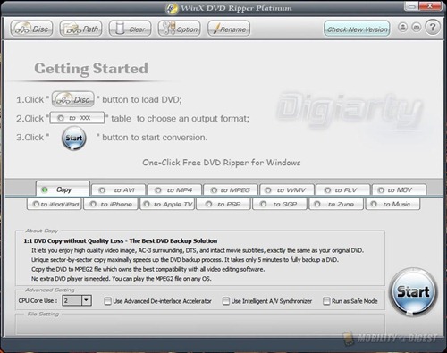Choose the to Music output option

pyautogui.click(x=392, y=205)
